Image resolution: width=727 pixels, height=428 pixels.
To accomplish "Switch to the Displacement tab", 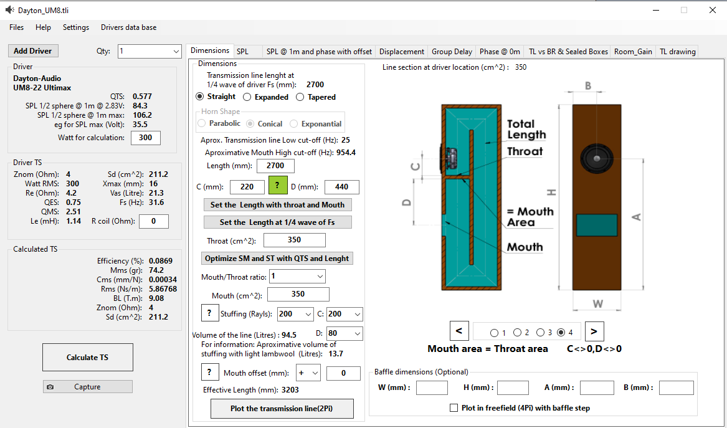I will coord(402,52).
